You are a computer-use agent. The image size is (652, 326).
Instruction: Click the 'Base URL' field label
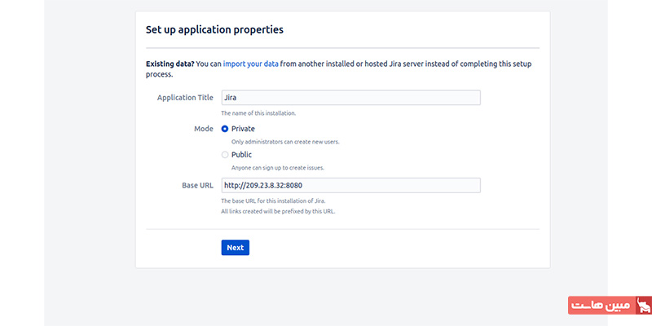click(197, 186)
